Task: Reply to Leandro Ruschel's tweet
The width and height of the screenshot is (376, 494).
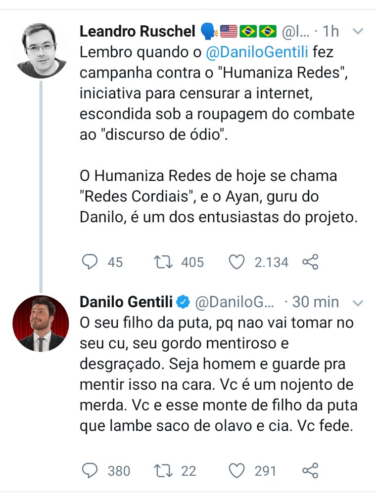Action: click(x=90, y=262)
